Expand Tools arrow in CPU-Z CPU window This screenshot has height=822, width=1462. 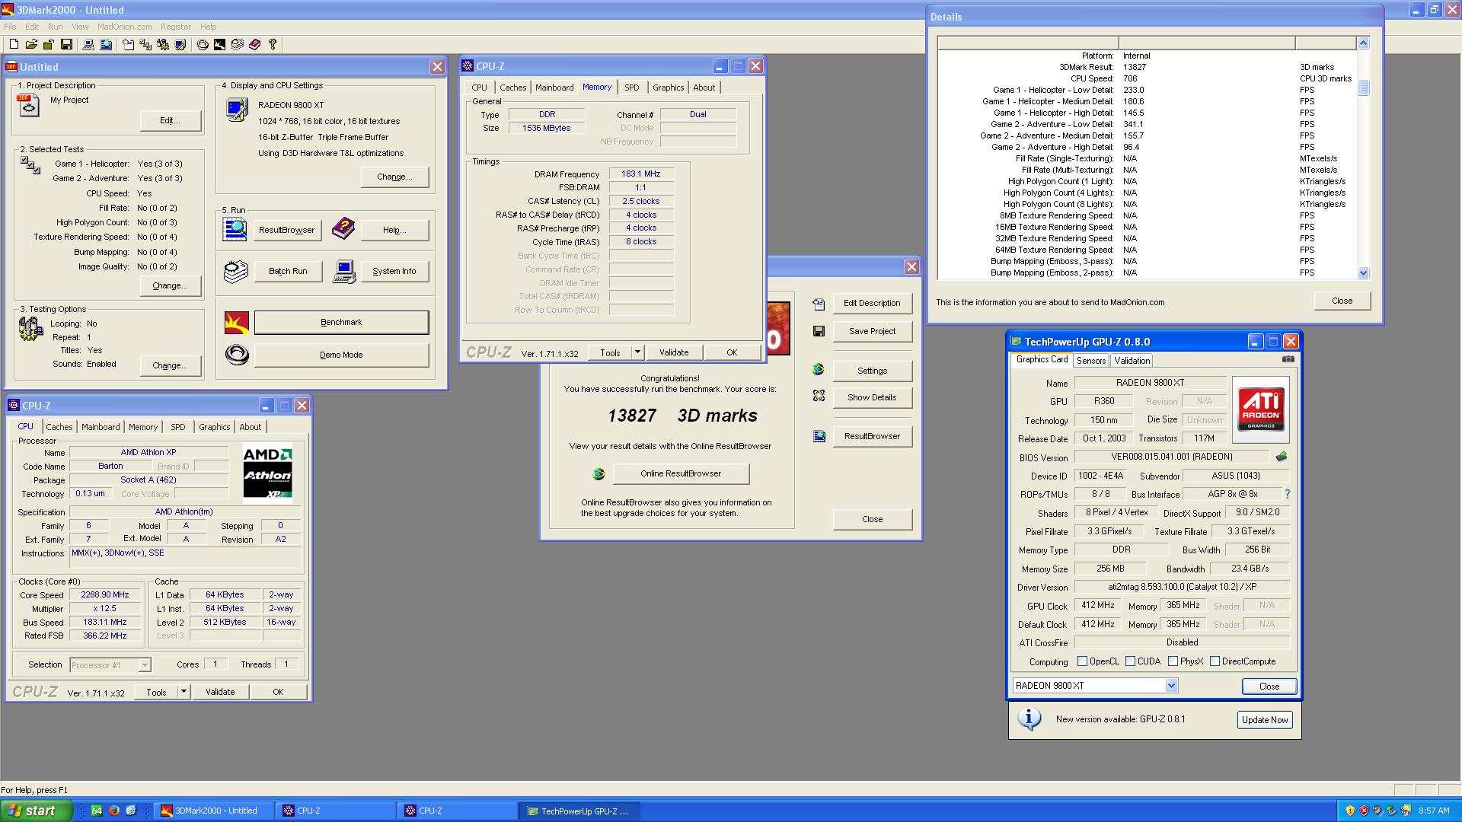tap(184, 692)
